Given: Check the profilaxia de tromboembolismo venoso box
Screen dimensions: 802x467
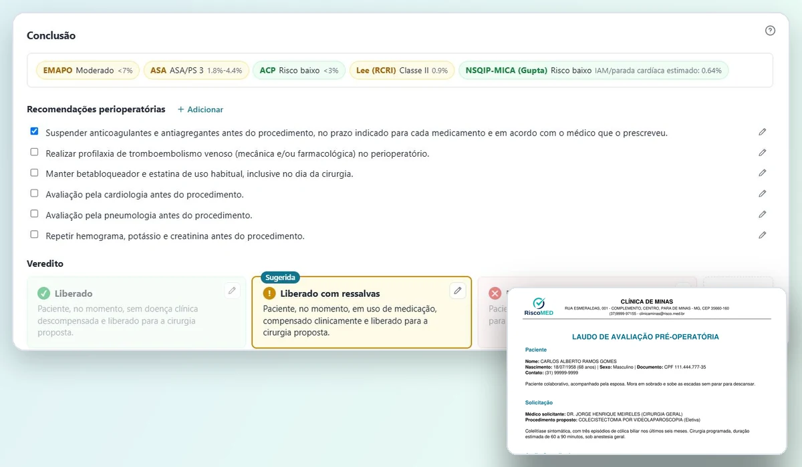Looking at the screenshot, I should tap(35, 152).
